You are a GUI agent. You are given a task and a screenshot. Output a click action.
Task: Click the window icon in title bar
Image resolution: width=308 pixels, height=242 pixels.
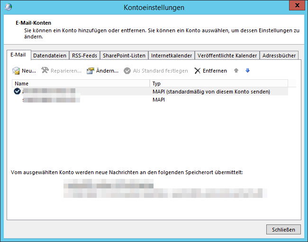click(9, 7)
